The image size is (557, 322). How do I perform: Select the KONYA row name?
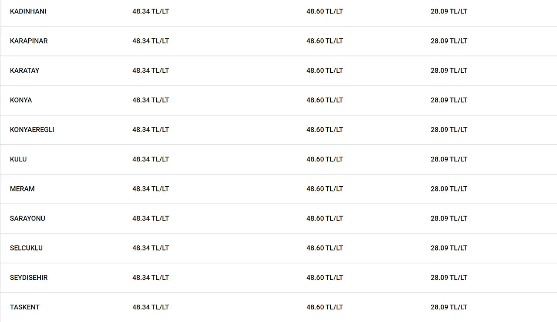(x=21, y=100)
